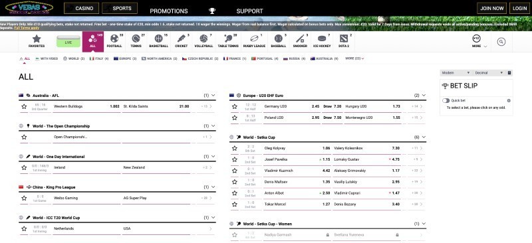Open the Live events button
Screen dimensions: 532x243
tap(68, 41)
